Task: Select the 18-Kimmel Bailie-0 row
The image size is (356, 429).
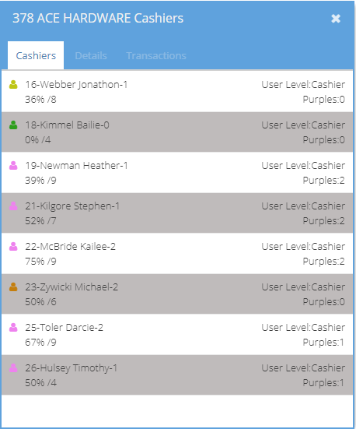Action: click(177, 132)
